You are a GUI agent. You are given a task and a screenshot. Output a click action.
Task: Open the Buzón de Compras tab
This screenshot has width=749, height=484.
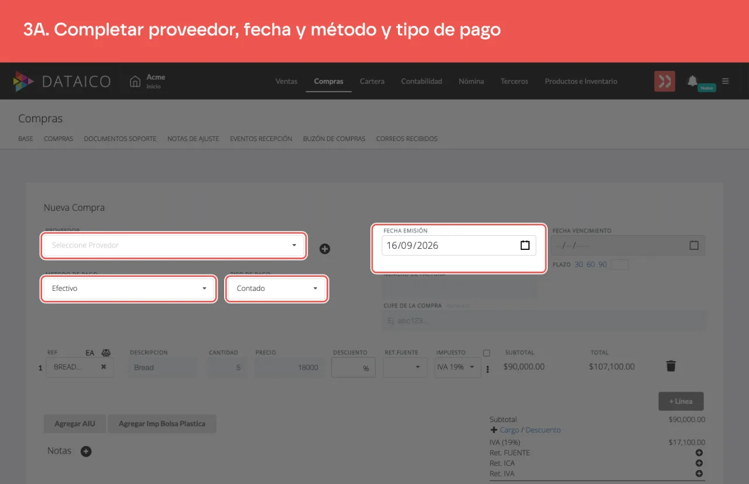334,139
